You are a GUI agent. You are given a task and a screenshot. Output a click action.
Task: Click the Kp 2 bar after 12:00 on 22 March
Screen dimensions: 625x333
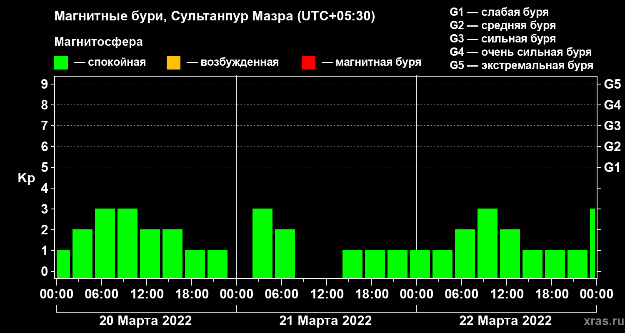coord(510,253)
